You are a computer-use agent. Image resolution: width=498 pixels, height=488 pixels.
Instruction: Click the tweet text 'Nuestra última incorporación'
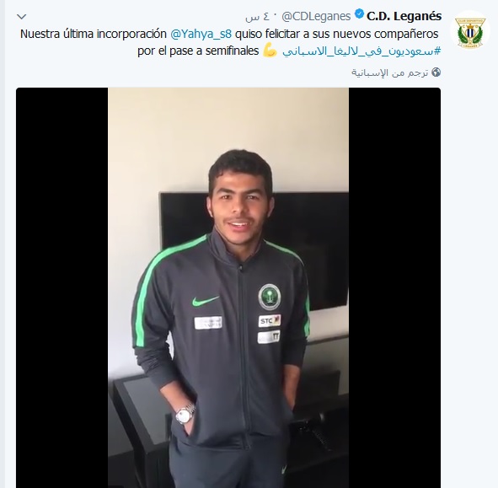pyautogui.click(x=94, y=34)
